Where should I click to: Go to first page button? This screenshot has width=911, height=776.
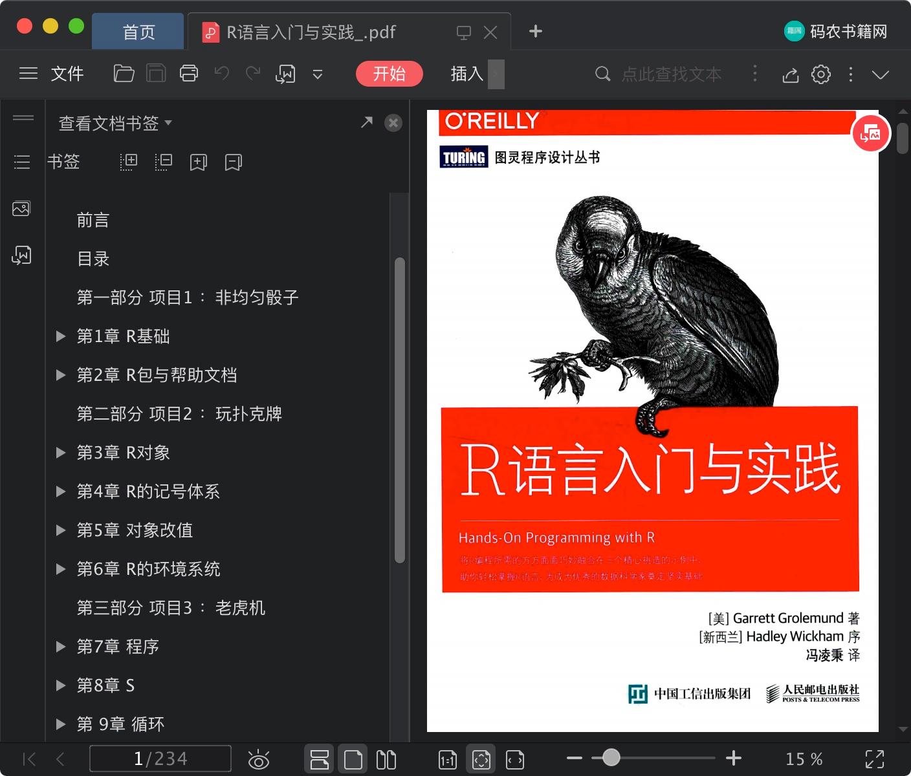29,759
